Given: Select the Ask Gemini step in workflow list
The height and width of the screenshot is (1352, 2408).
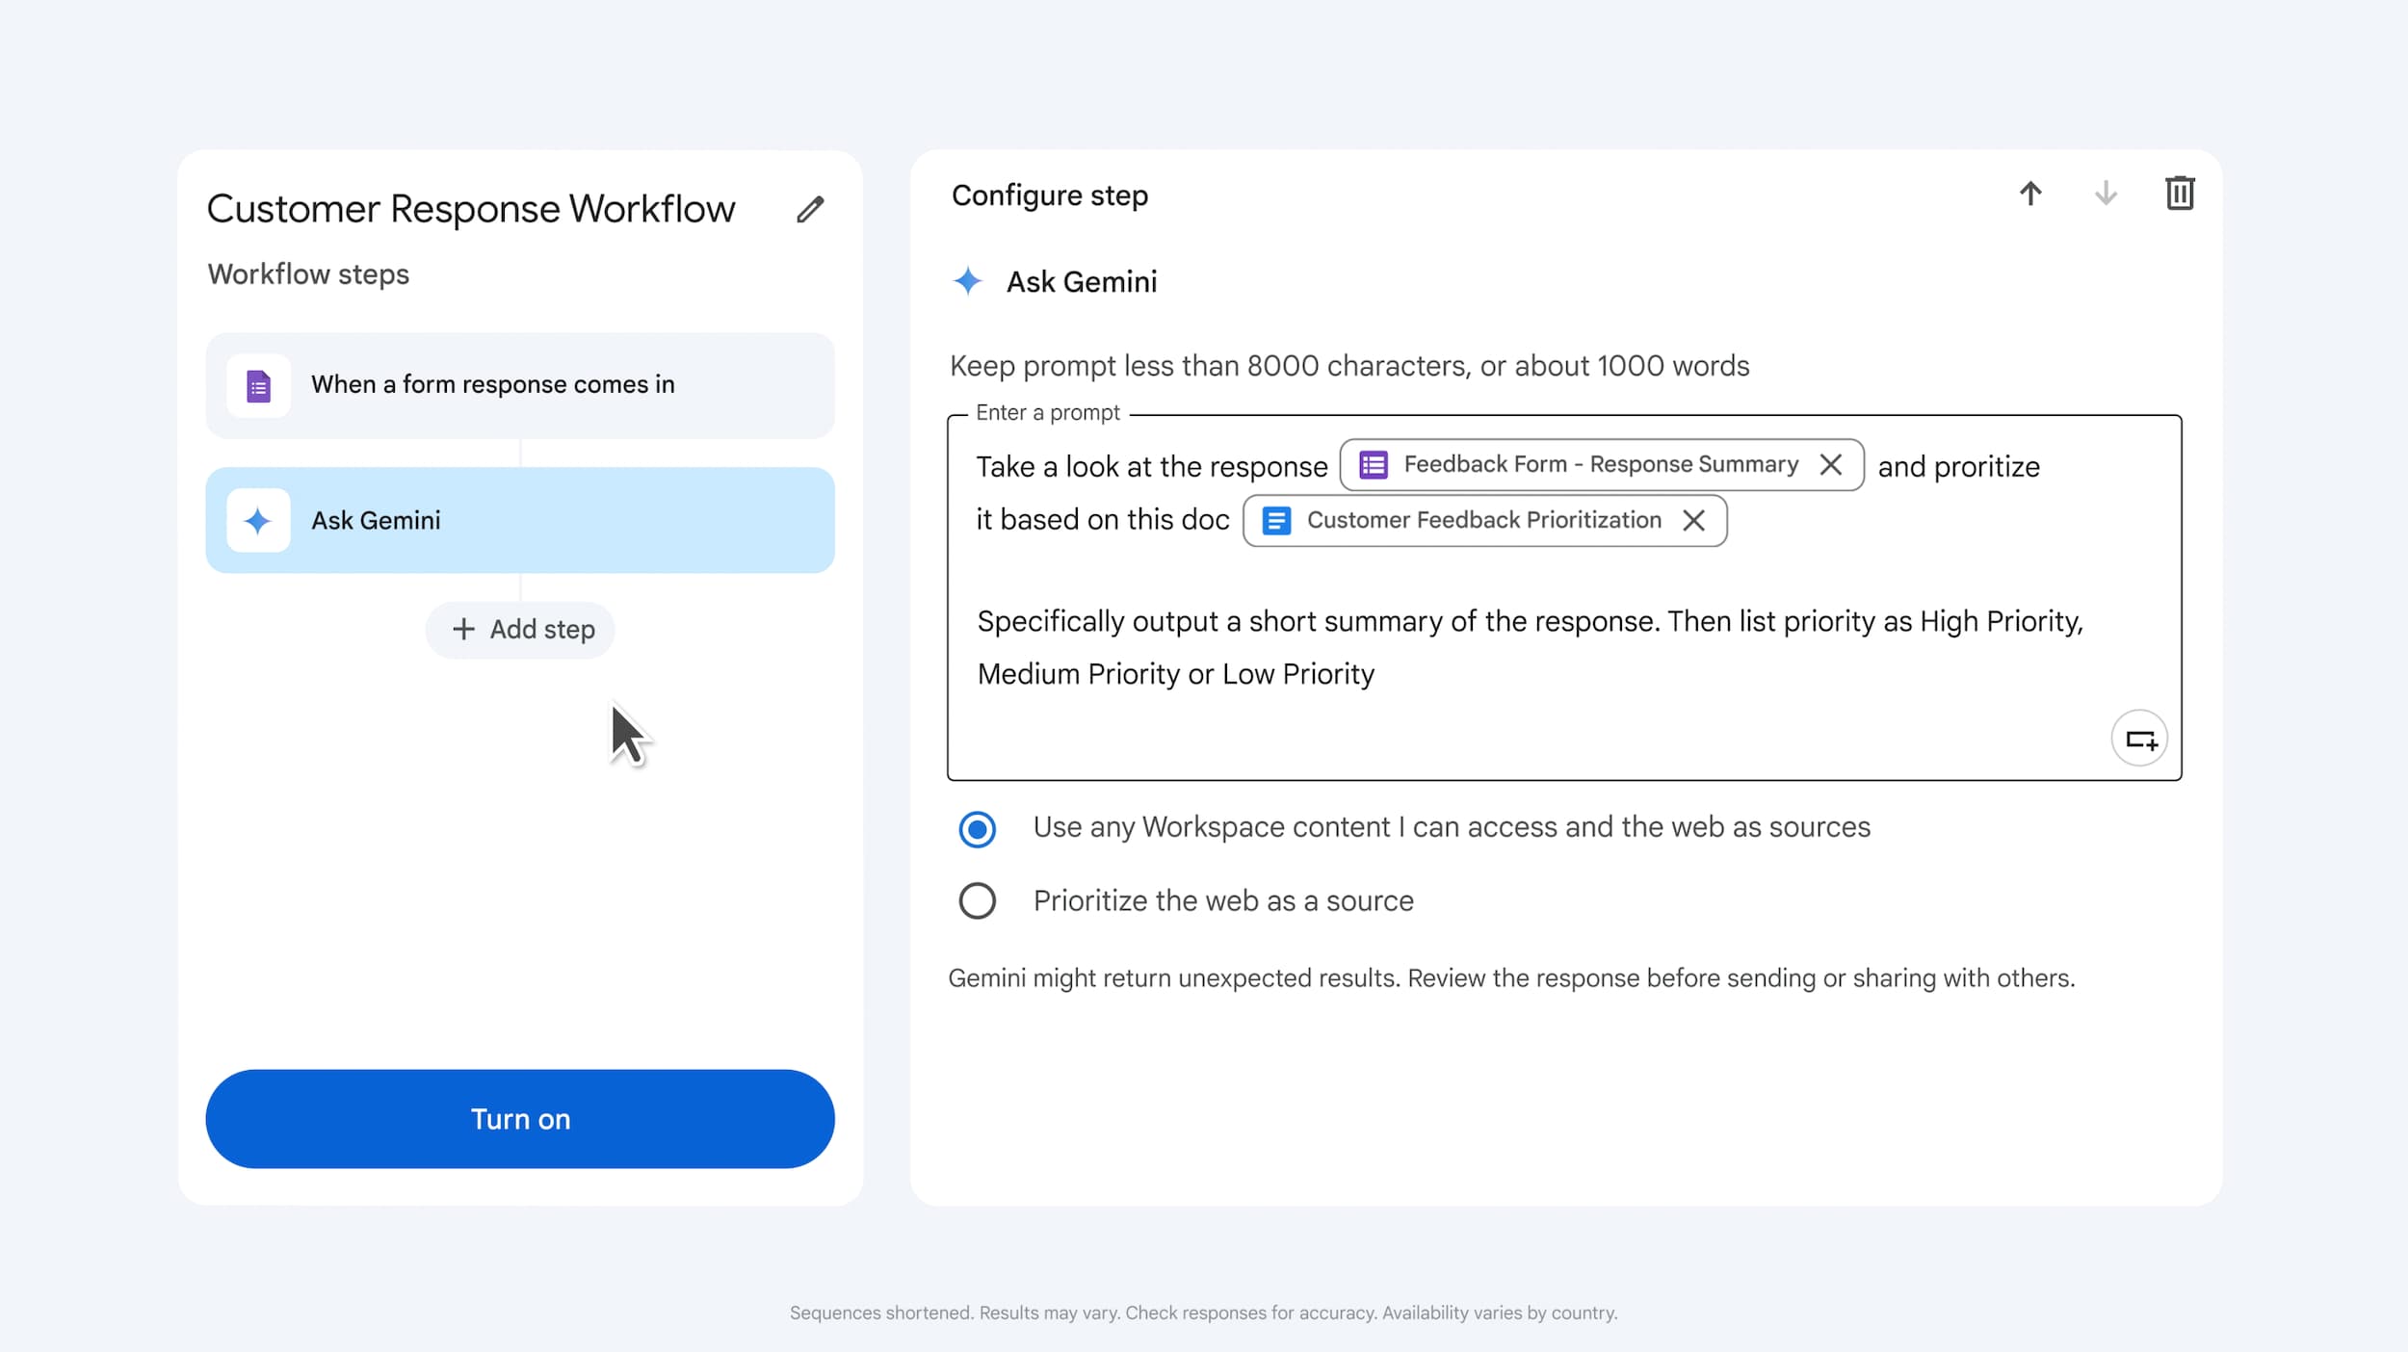Looking at the screenshot, I should pos(520,520).
